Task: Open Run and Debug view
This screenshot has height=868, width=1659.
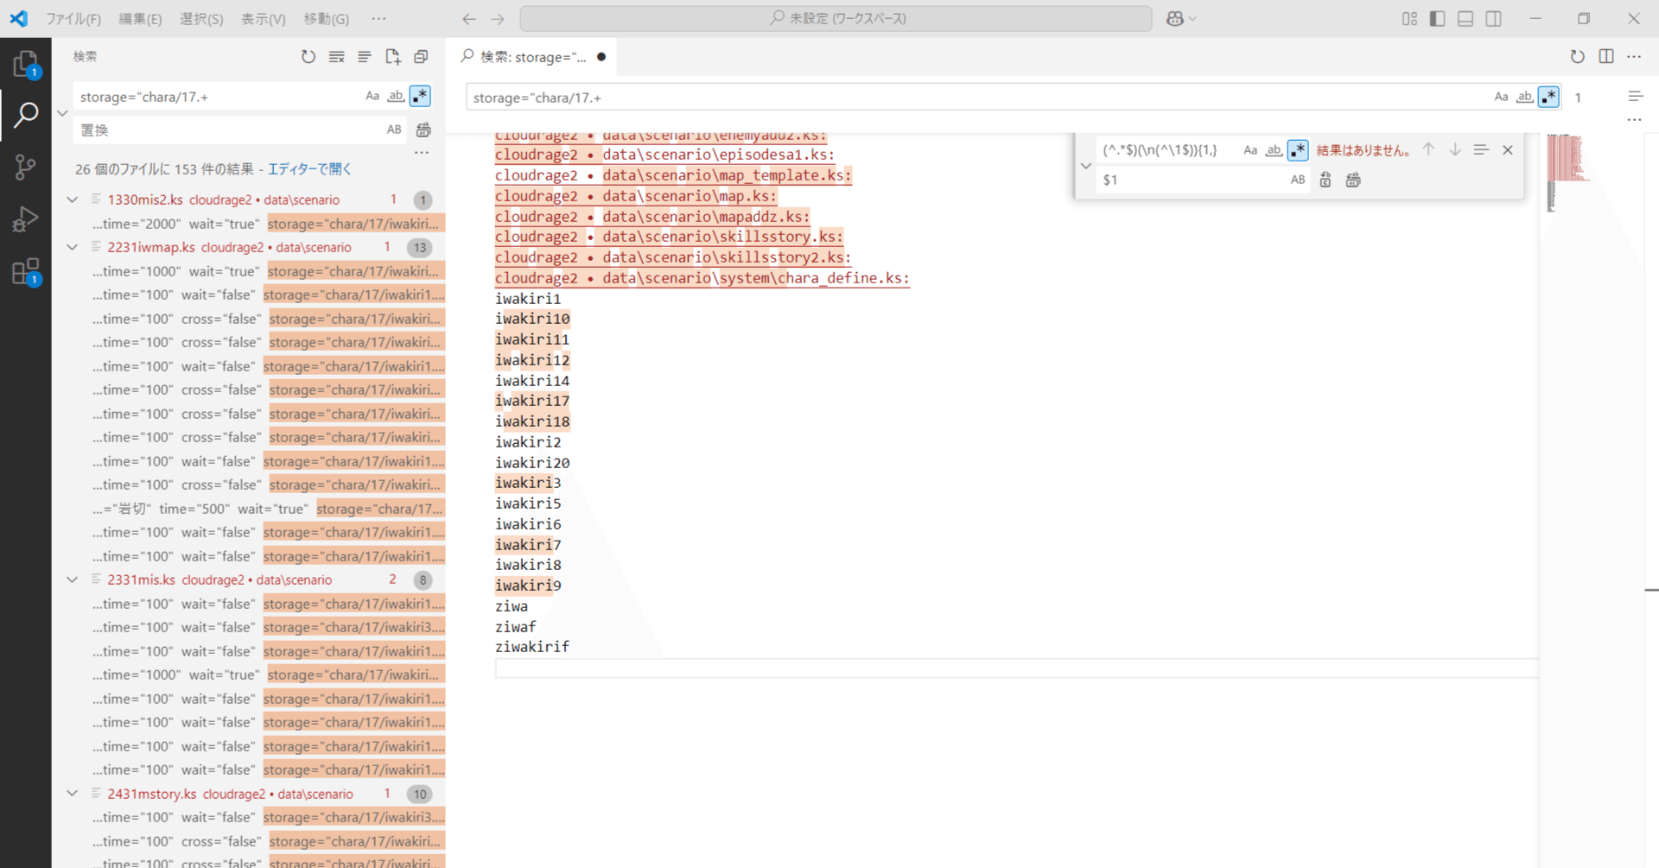Action: tap(25, 219)
